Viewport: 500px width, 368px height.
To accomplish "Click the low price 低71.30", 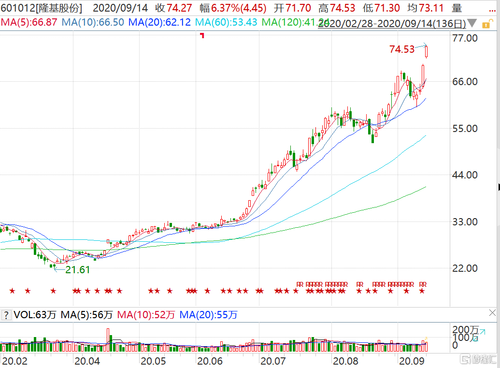I will pos(381,8).
